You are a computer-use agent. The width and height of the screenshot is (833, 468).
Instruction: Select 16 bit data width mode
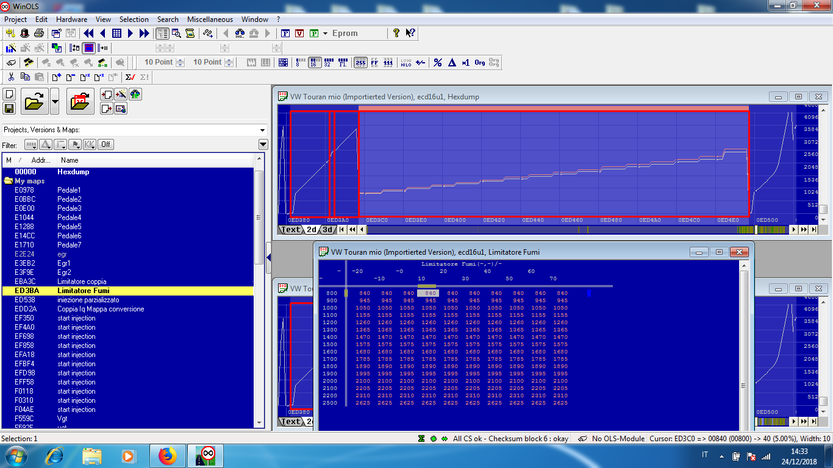coord(315,62)
